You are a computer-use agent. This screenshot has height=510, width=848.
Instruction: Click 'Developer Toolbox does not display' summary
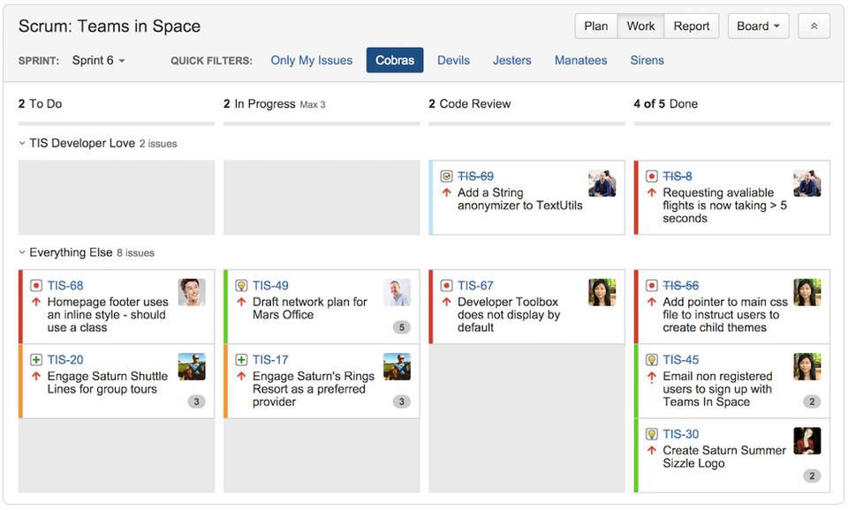tap(509, 314)
